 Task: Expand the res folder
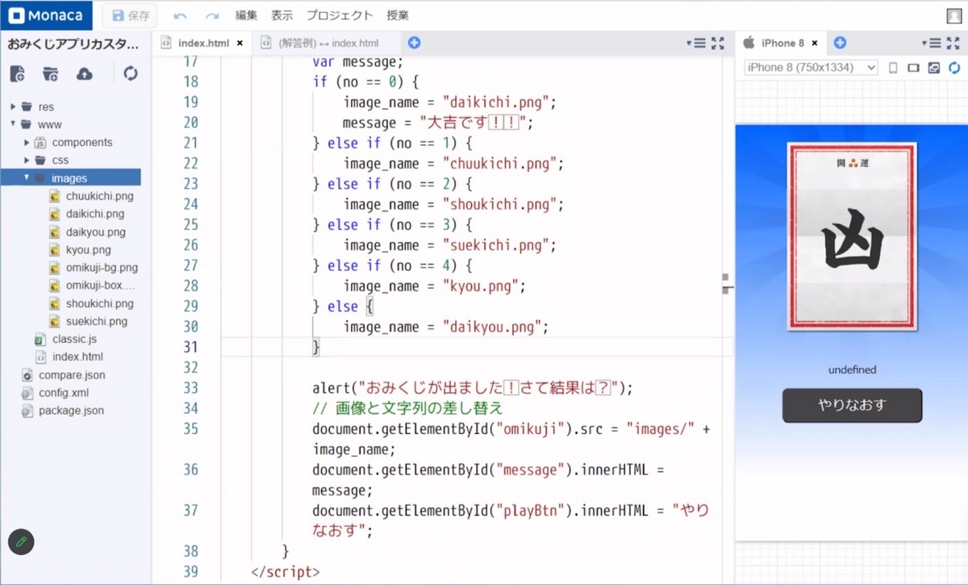pos(14,107)
